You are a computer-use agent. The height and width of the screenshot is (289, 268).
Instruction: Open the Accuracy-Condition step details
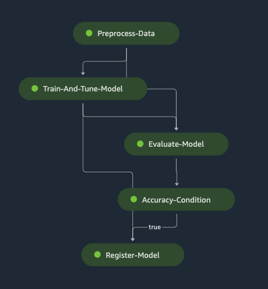pos(176,200)
